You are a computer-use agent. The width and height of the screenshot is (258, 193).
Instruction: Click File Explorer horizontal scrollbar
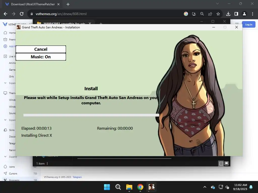click(124, 159)
